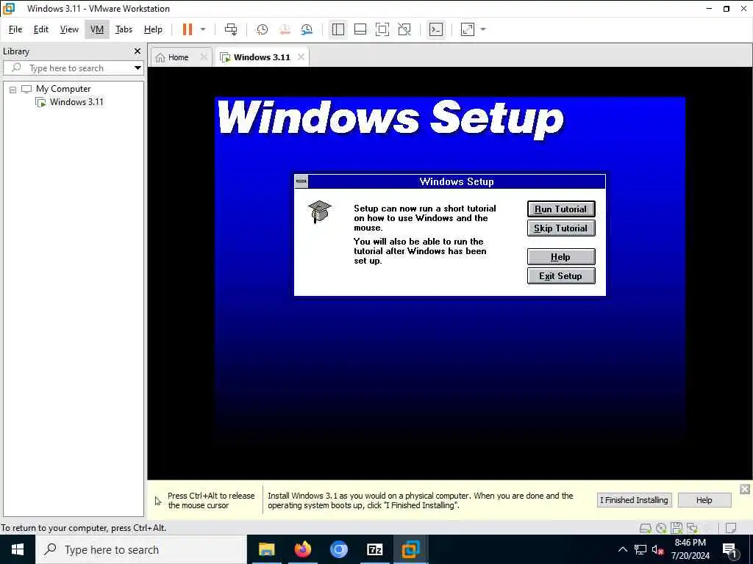Click Run Tutorial in Windows Setup

tap(561, 209)
